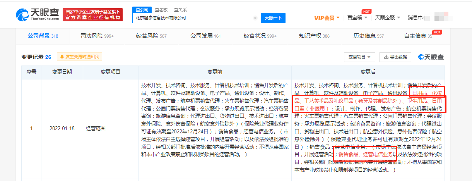Click the 发生变更时通知我 button
The height and width of the screenshot is (181, 472).
[x=80, y=57]
